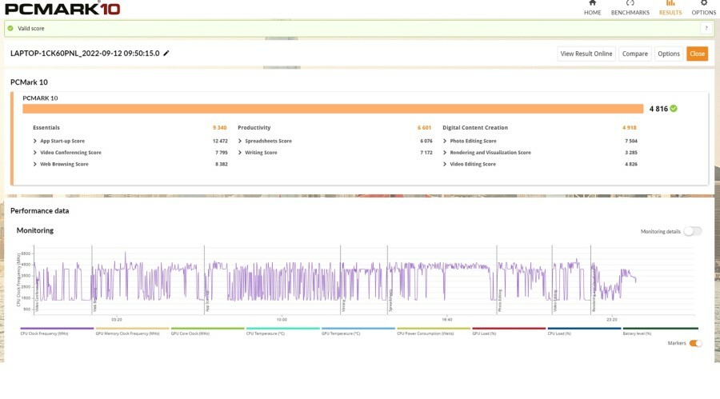Click the Performance data heading

click(x=39, y=211)
